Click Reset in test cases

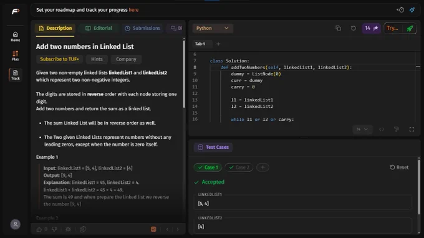point(399,168)
